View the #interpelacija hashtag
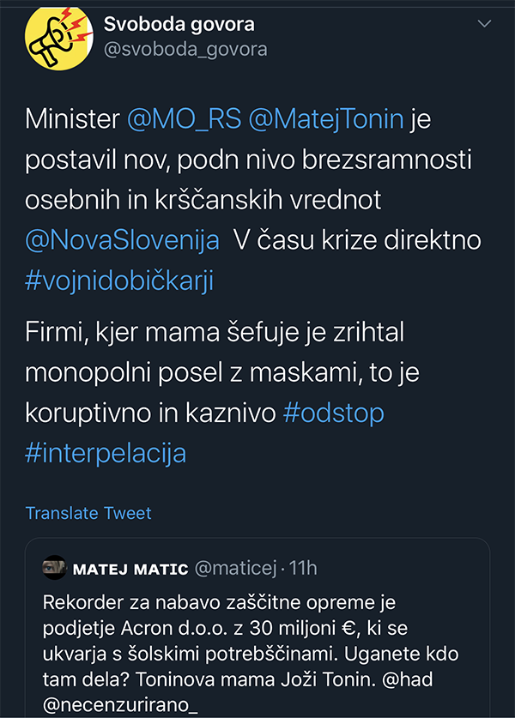Image resolution: width=515 pixels, height=718 pixels. (x=106, y=452)
